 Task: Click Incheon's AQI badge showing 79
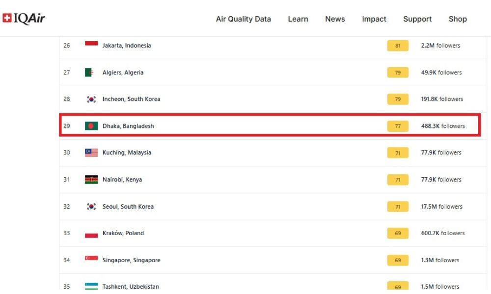coord(398,99)
